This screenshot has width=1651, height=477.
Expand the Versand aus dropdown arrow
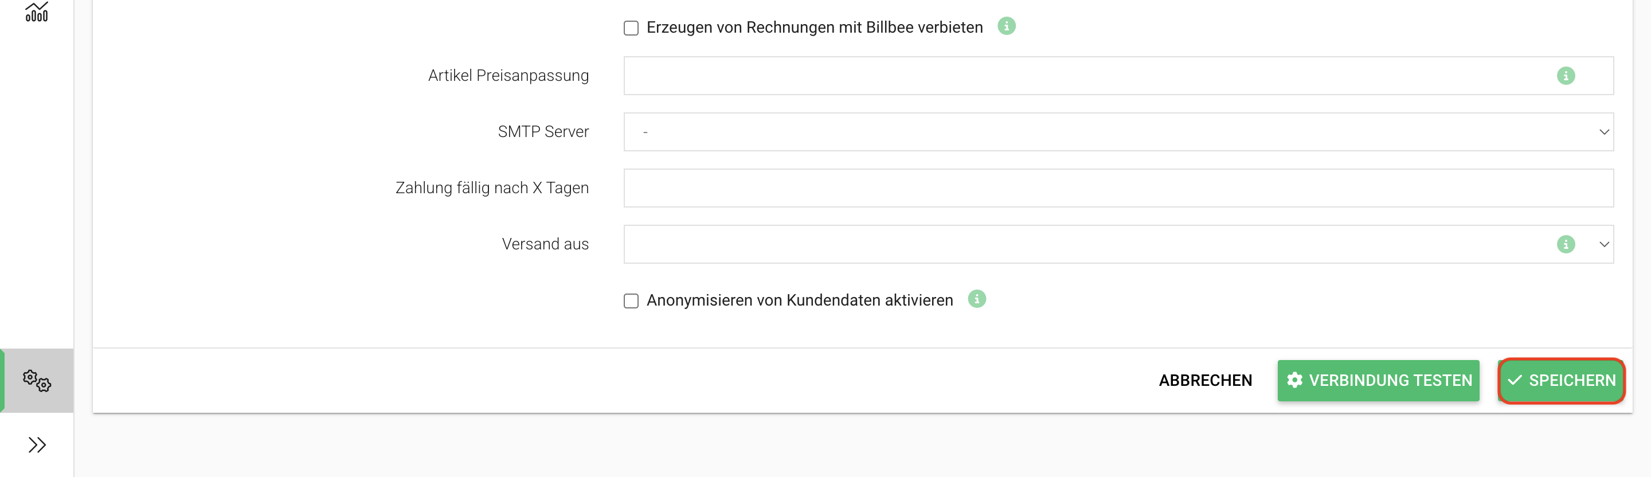(x=1604, y=244)
